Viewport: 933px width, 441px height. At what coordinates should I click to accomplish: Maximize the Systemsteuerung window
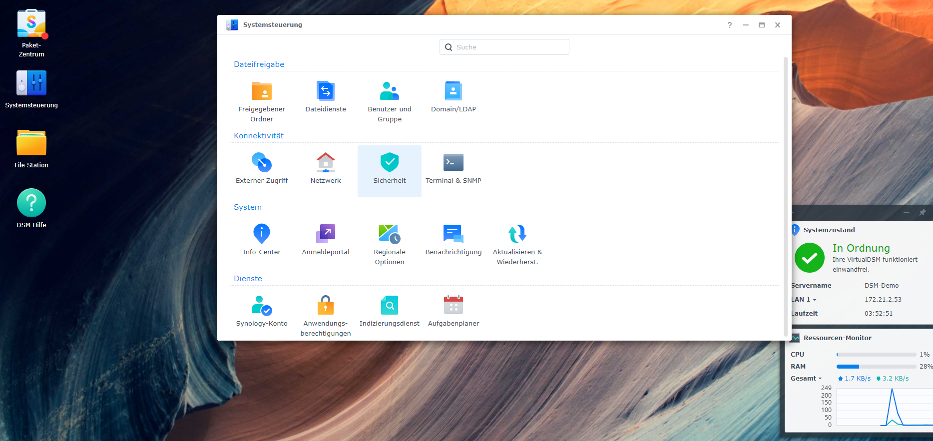click(762, 25)
